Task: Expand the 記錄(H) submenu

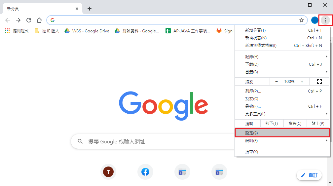Action: pyautogui.click(x=282, y=57)
